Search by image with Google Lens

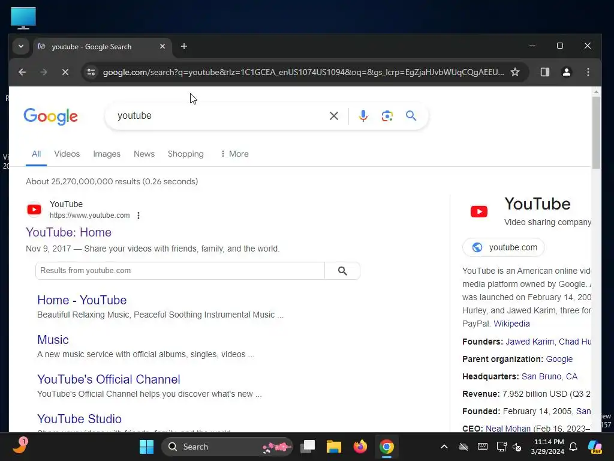pos(387,116)
